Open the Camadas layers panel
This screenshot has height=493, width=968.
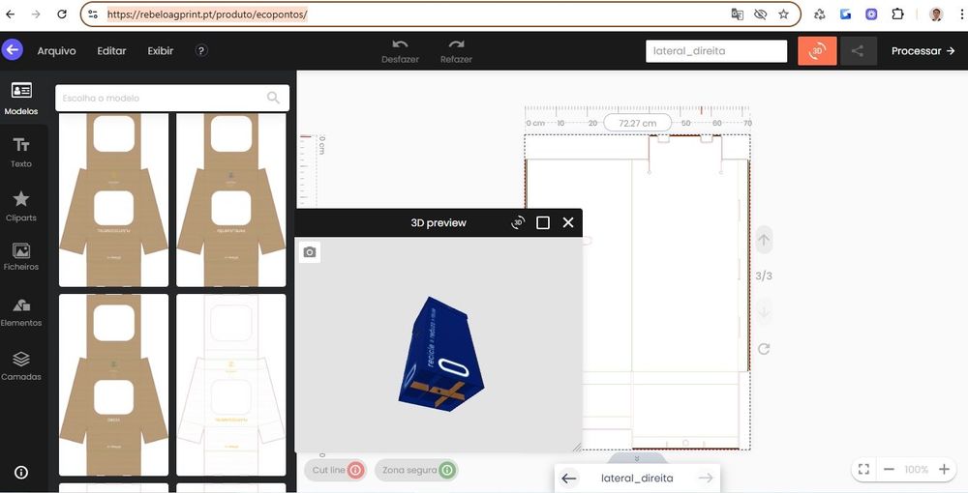coord(21,365)
